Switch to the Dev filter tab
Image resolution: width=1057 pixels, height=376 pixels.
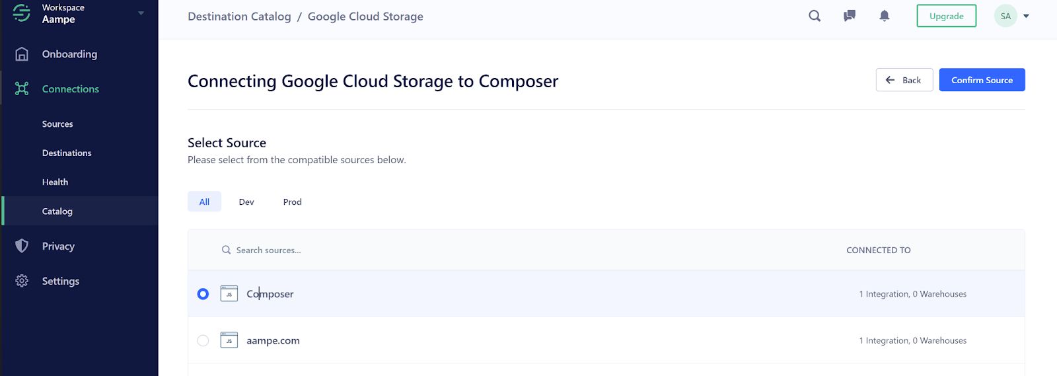[246, 202]
